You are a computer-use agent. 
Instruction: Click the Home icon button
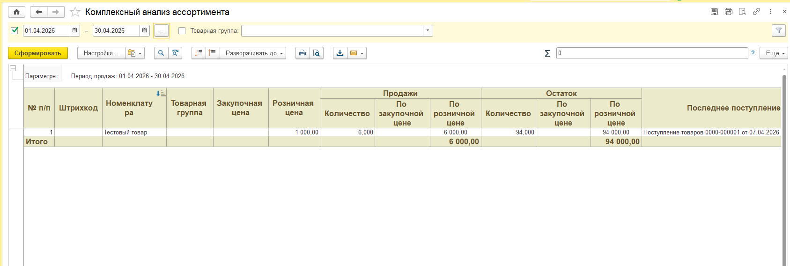click(x=16, y=12)
